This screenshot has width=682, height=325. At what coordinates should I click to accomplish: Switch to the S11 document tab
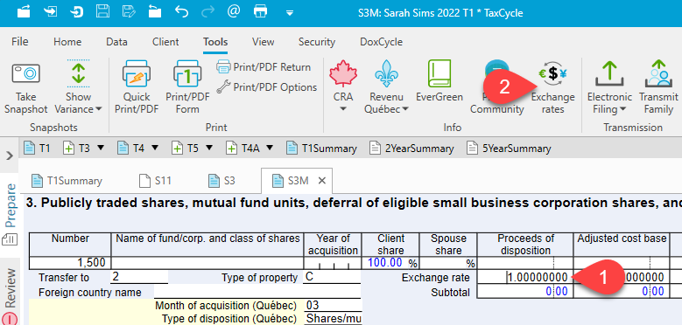tap(155, 181)
